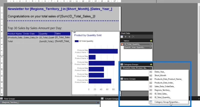Click the [Sum(ID_Total_ sales total cell
Image resolution: width=200 pixels, height=107 pixels.
click(x=62, y=41)
